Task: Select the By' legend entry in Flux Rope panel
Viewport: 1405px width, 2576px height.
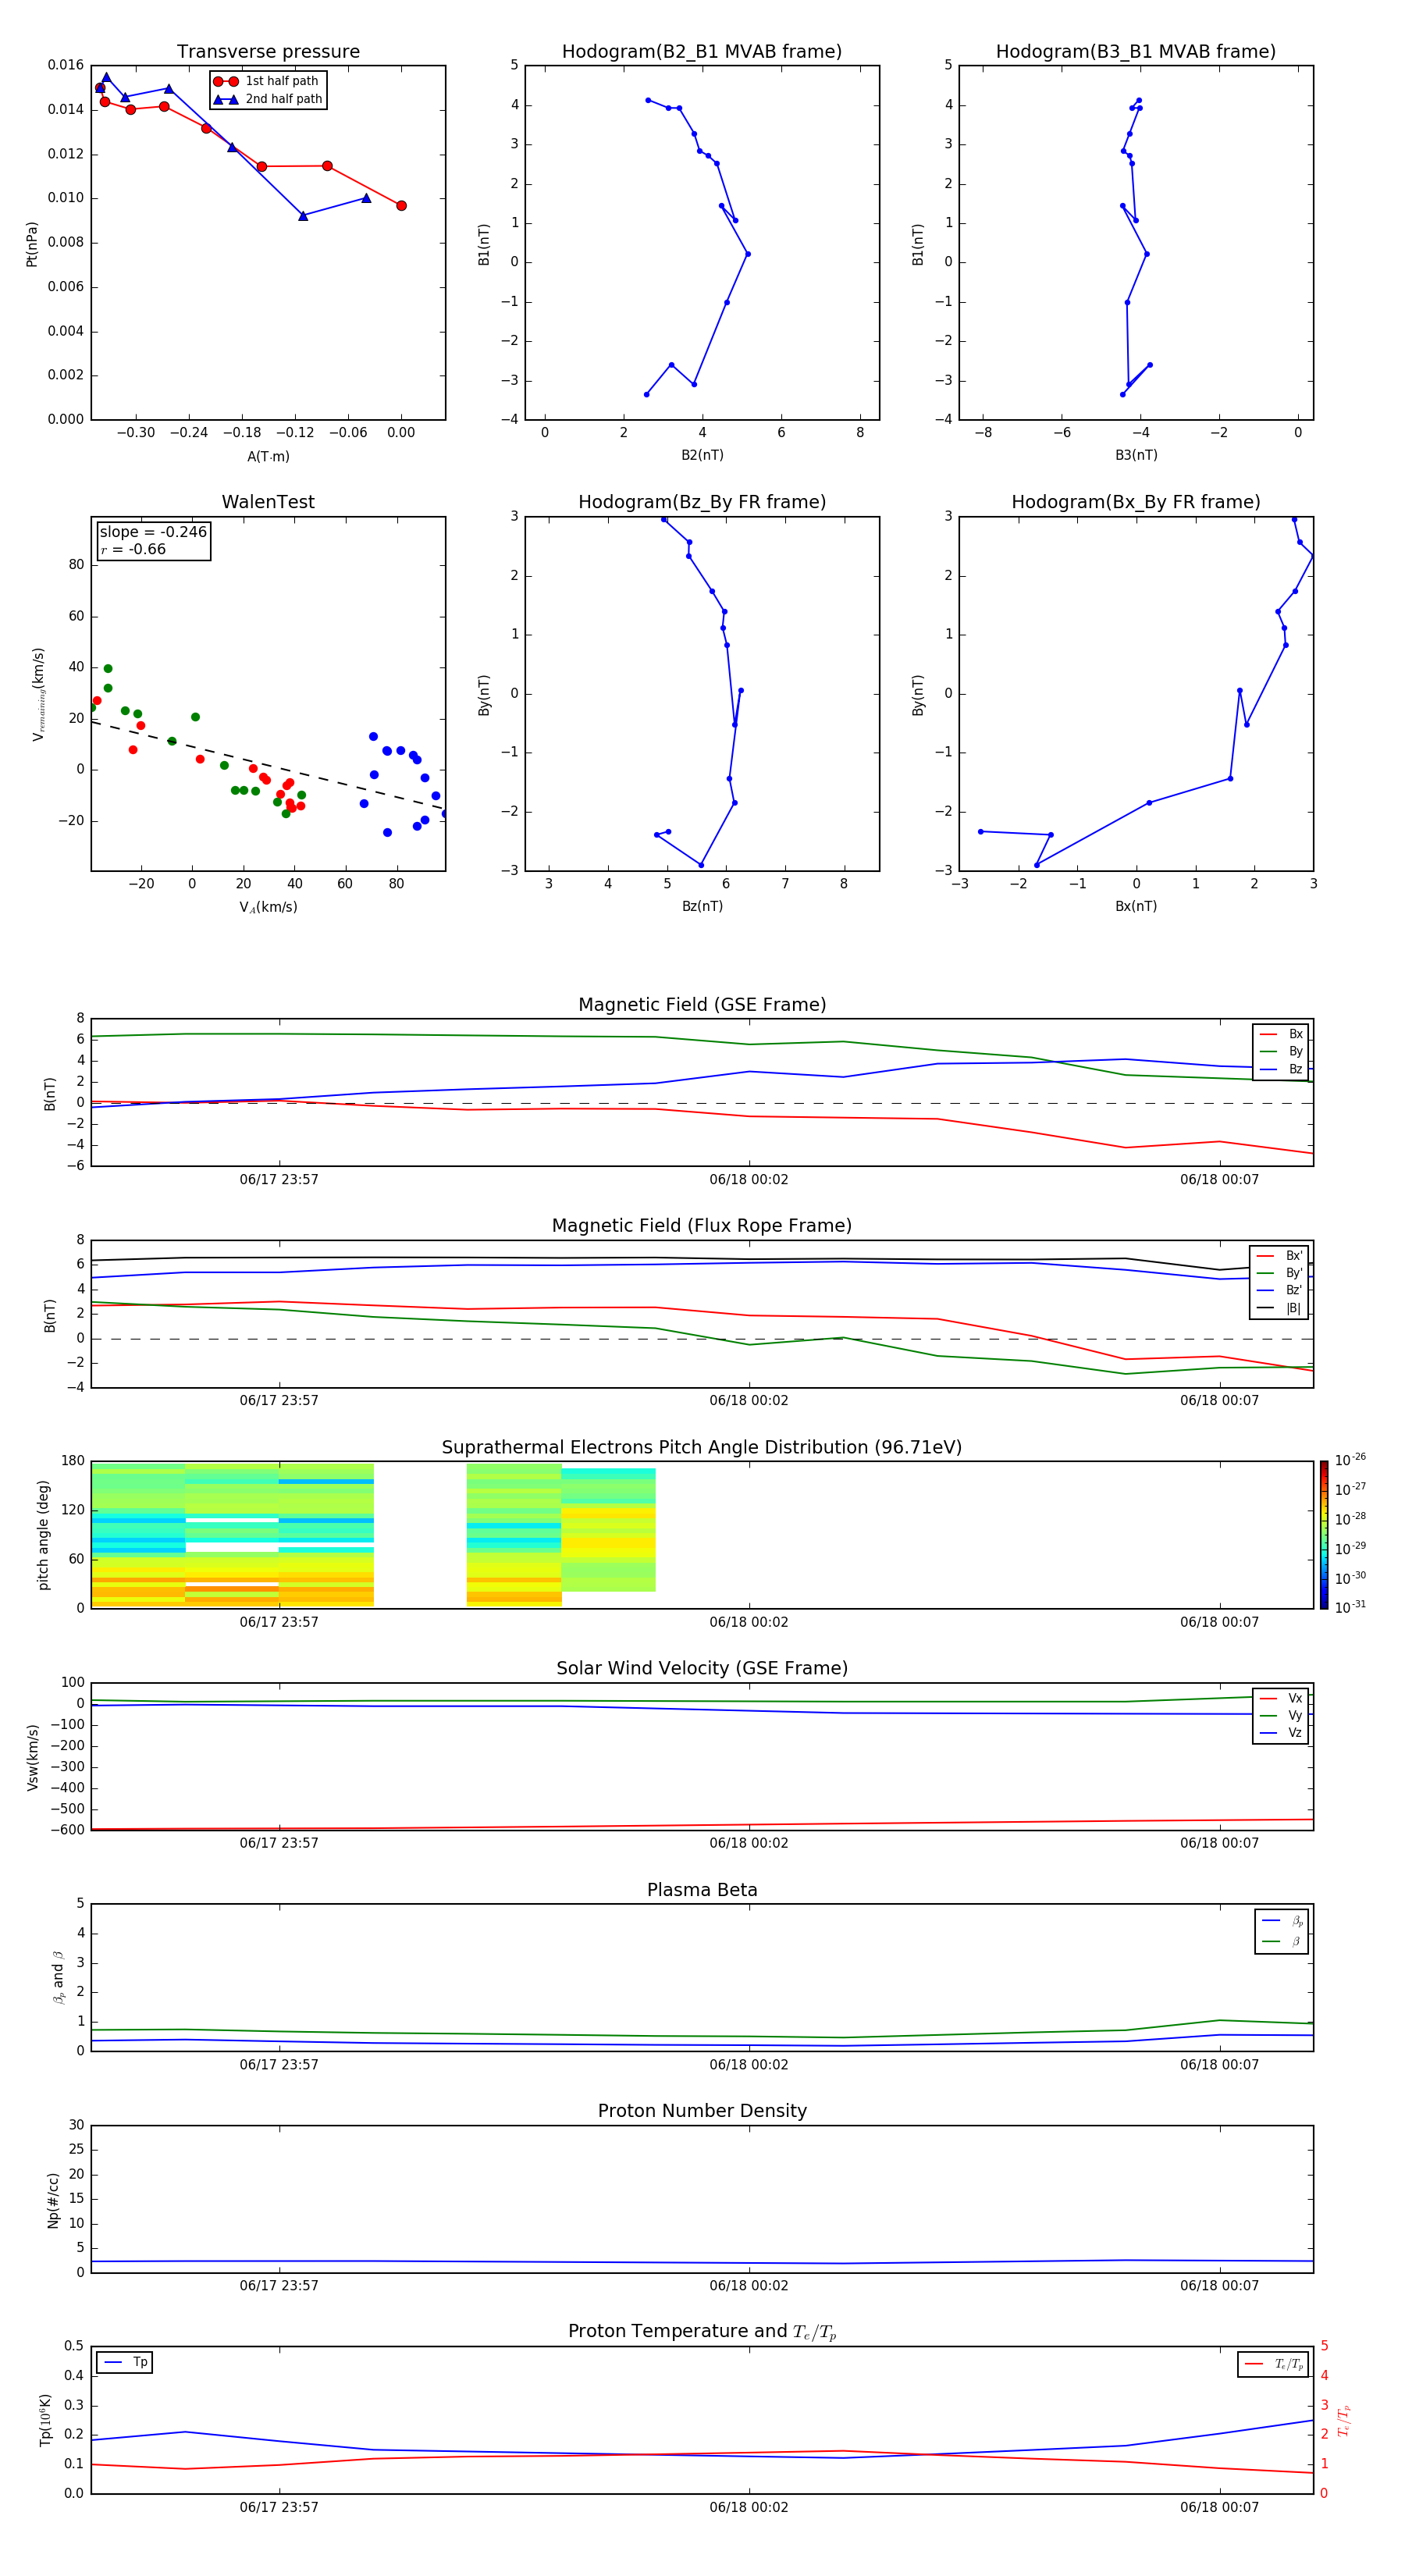Action: click(1280, 1273)
